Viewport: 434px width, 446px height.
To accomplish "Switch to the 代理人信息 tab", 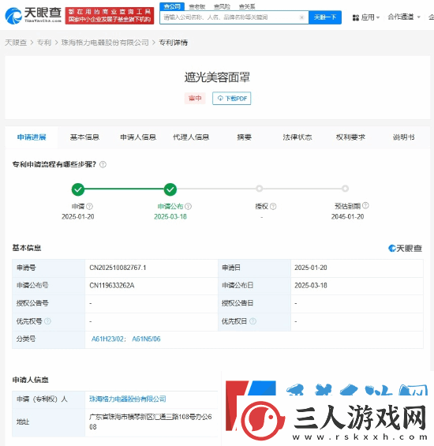I will click(x=191, y=137).
